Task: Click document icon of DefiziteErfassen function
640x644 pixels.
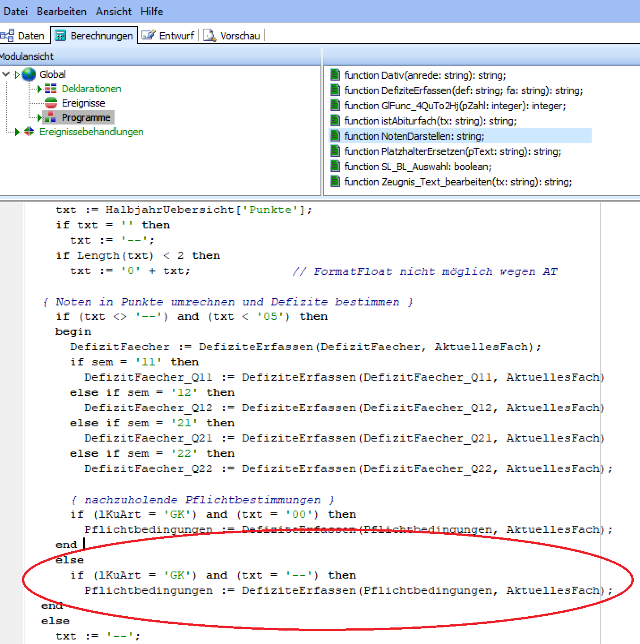Action: pyautogui.click(x=335, y=90)
